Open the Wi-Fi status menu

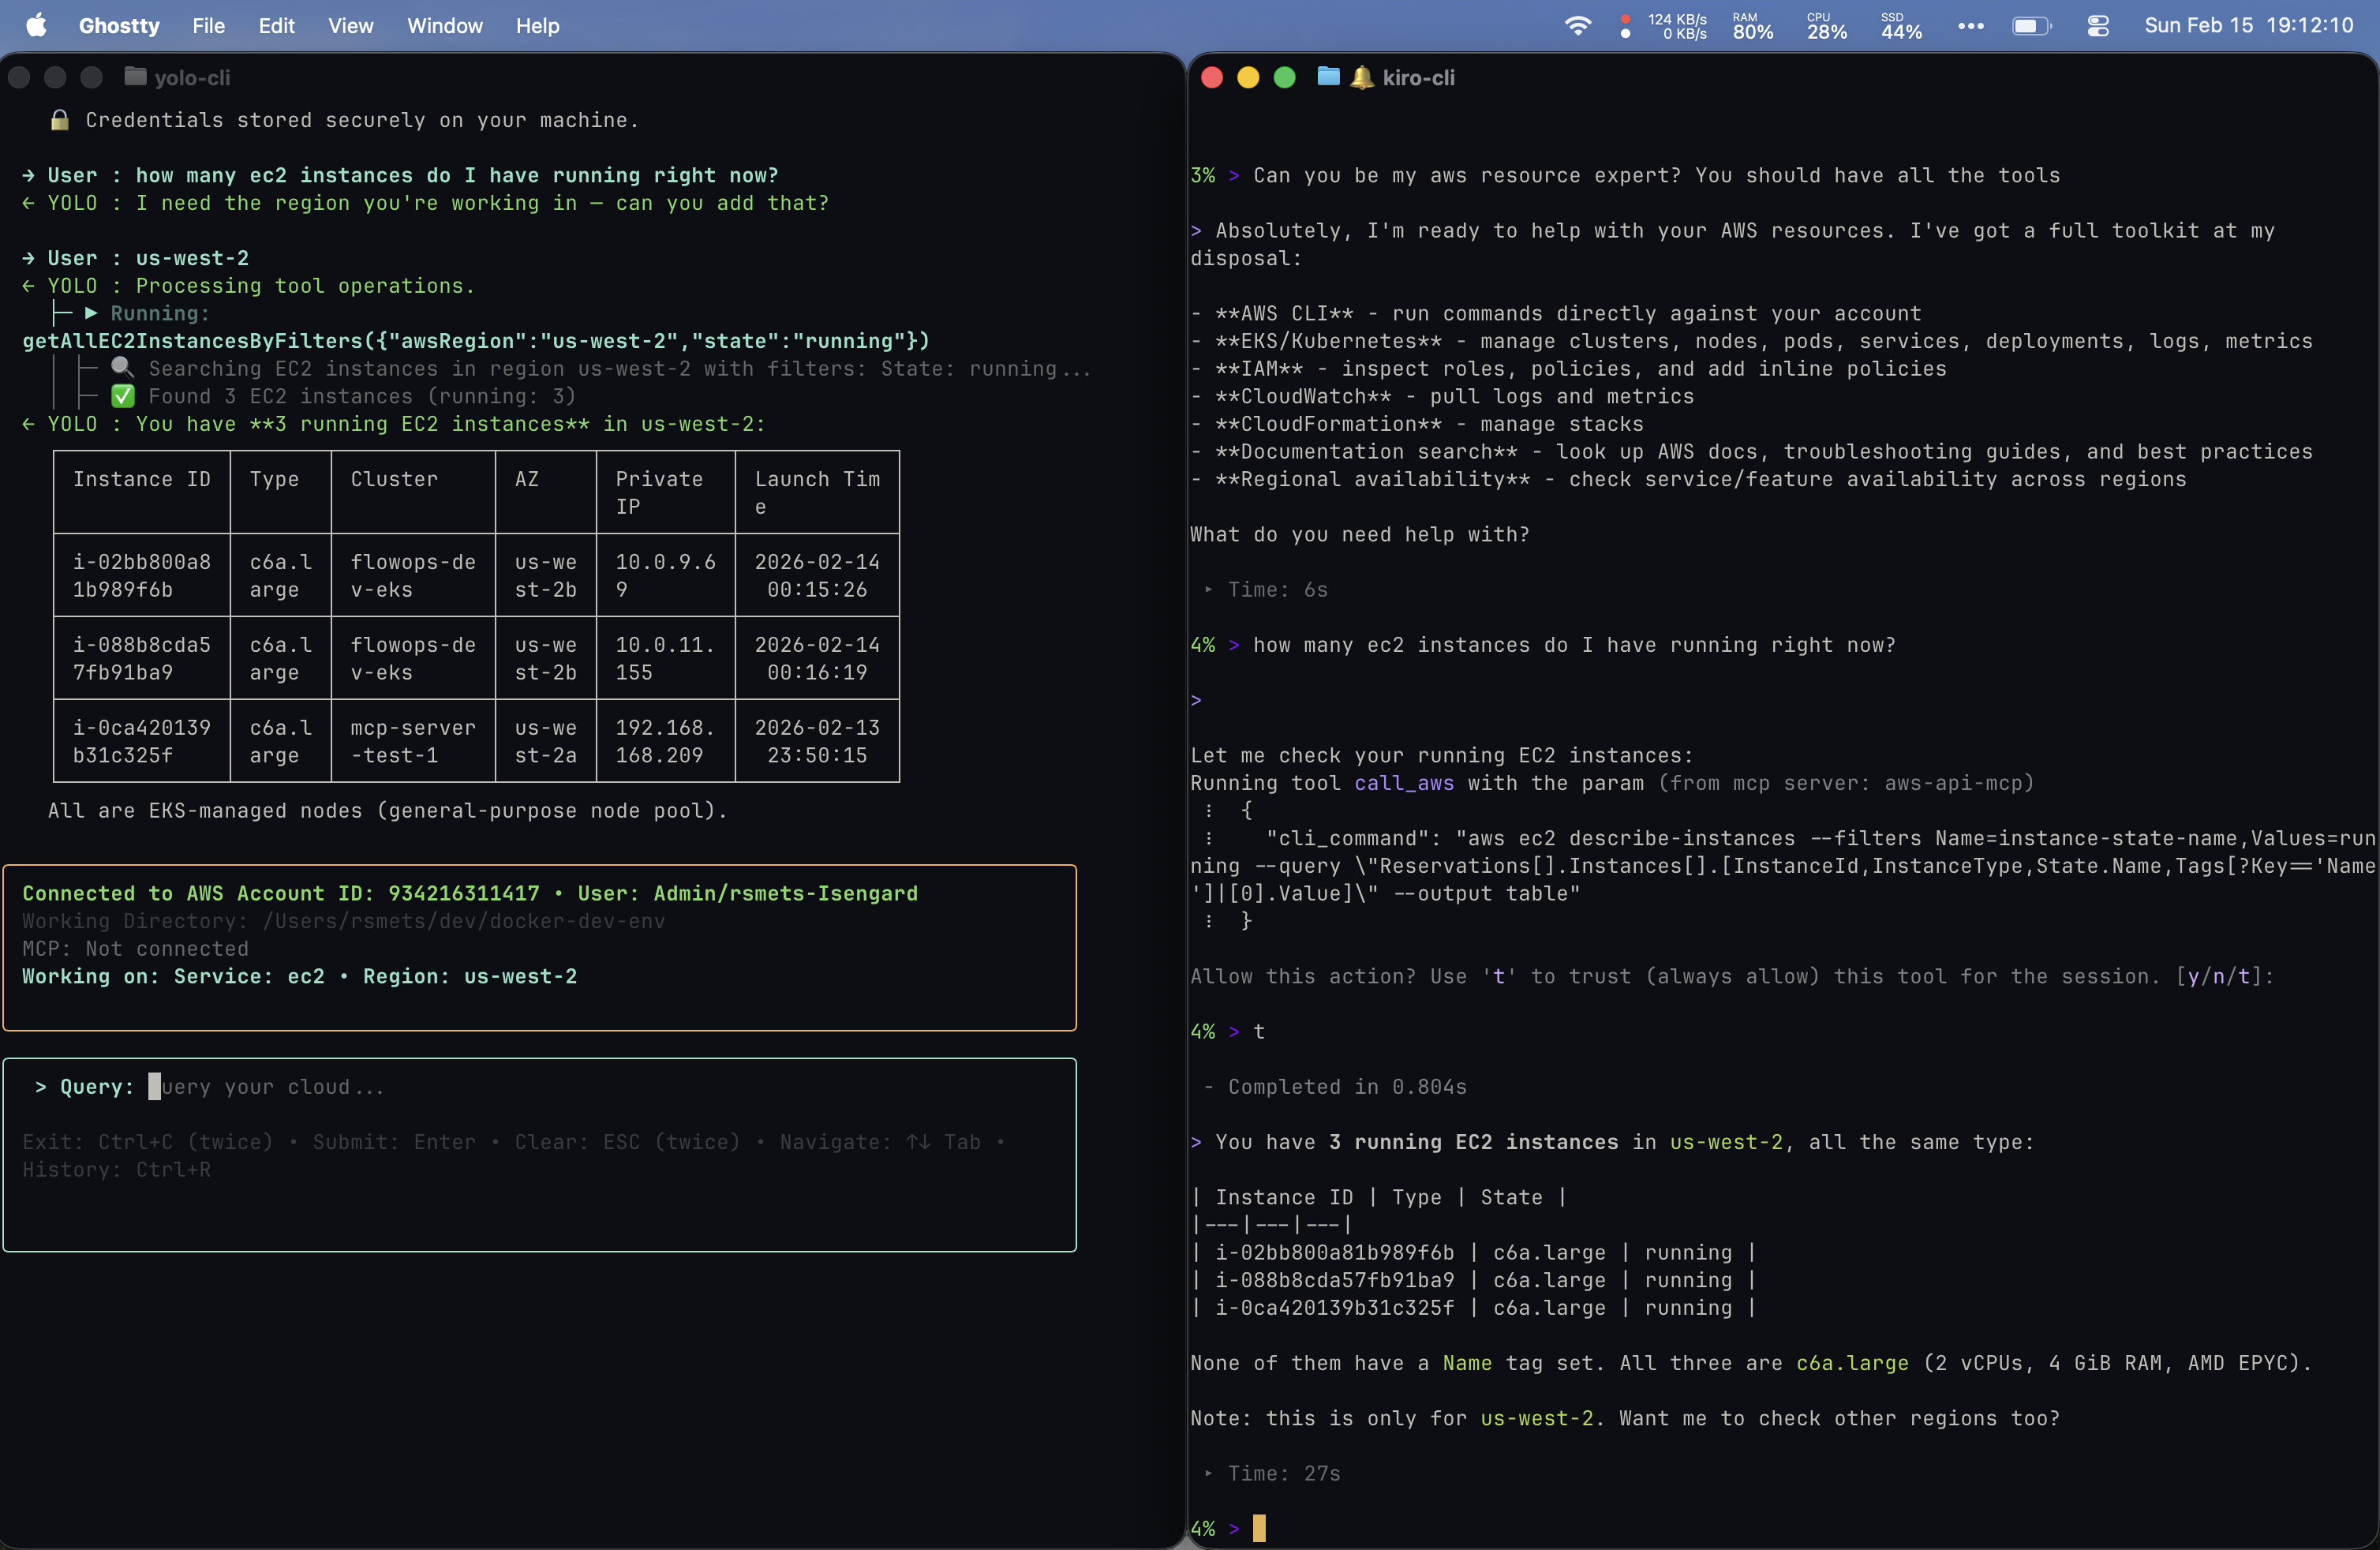(x=1578, y=25)
